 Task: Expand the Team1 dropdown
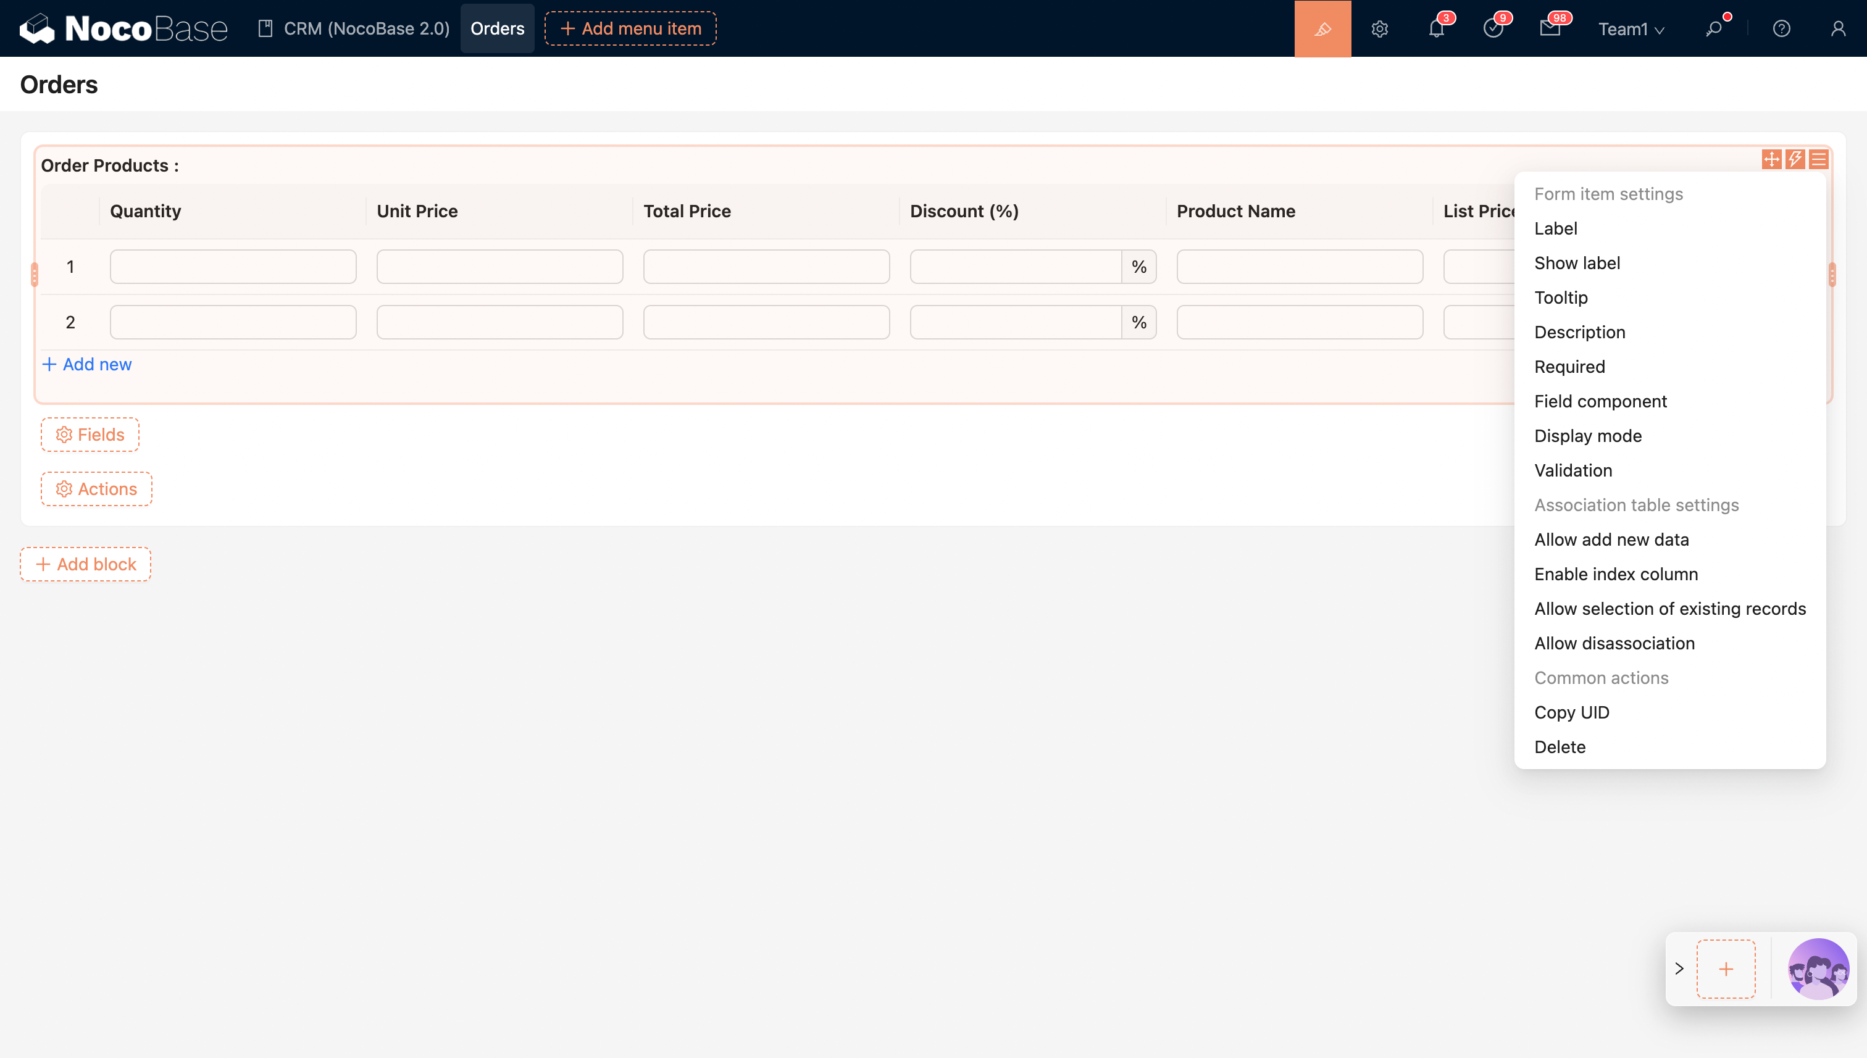1631,28
